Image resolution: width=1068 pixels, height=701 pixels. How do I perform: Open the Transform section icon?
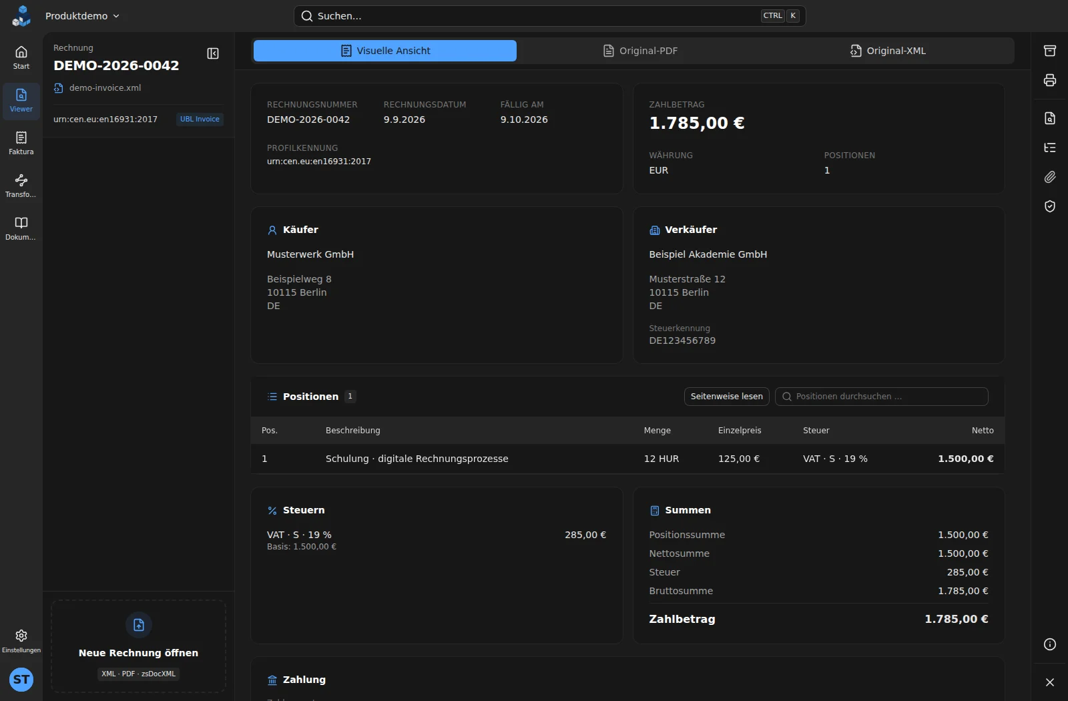point(21,186)
